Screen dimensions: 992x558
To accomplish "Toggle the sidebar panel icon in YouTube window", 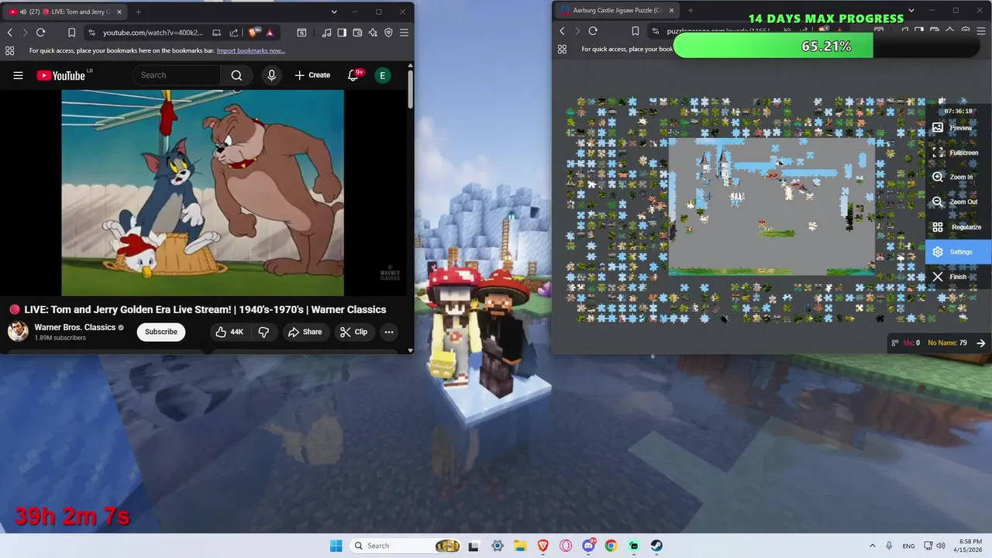I will 342,33.
